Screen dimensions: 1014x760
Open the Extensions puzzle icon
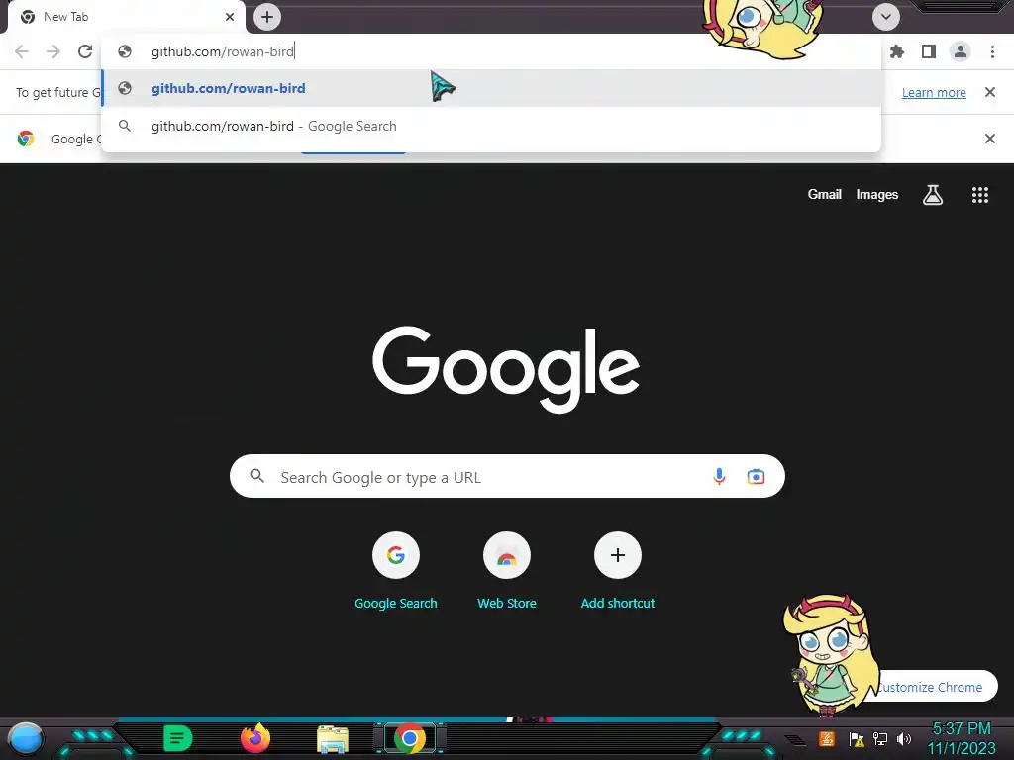(x=897, y=51)
